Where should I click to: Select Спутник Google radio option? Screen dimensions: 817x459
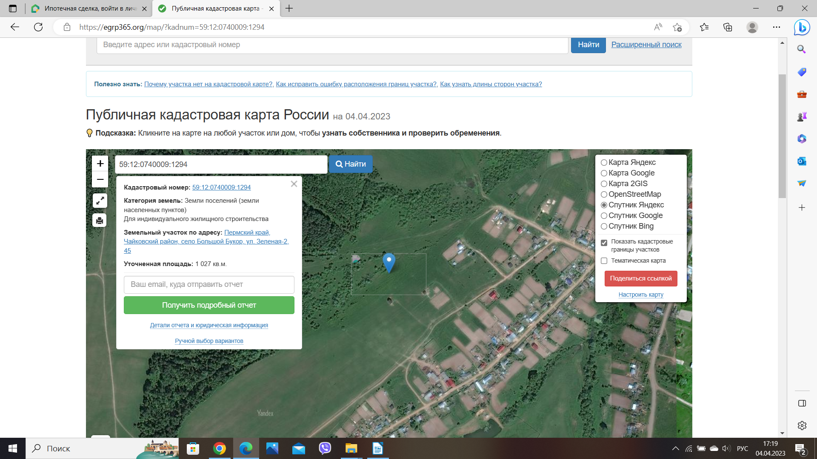click(x=604, y=216)
